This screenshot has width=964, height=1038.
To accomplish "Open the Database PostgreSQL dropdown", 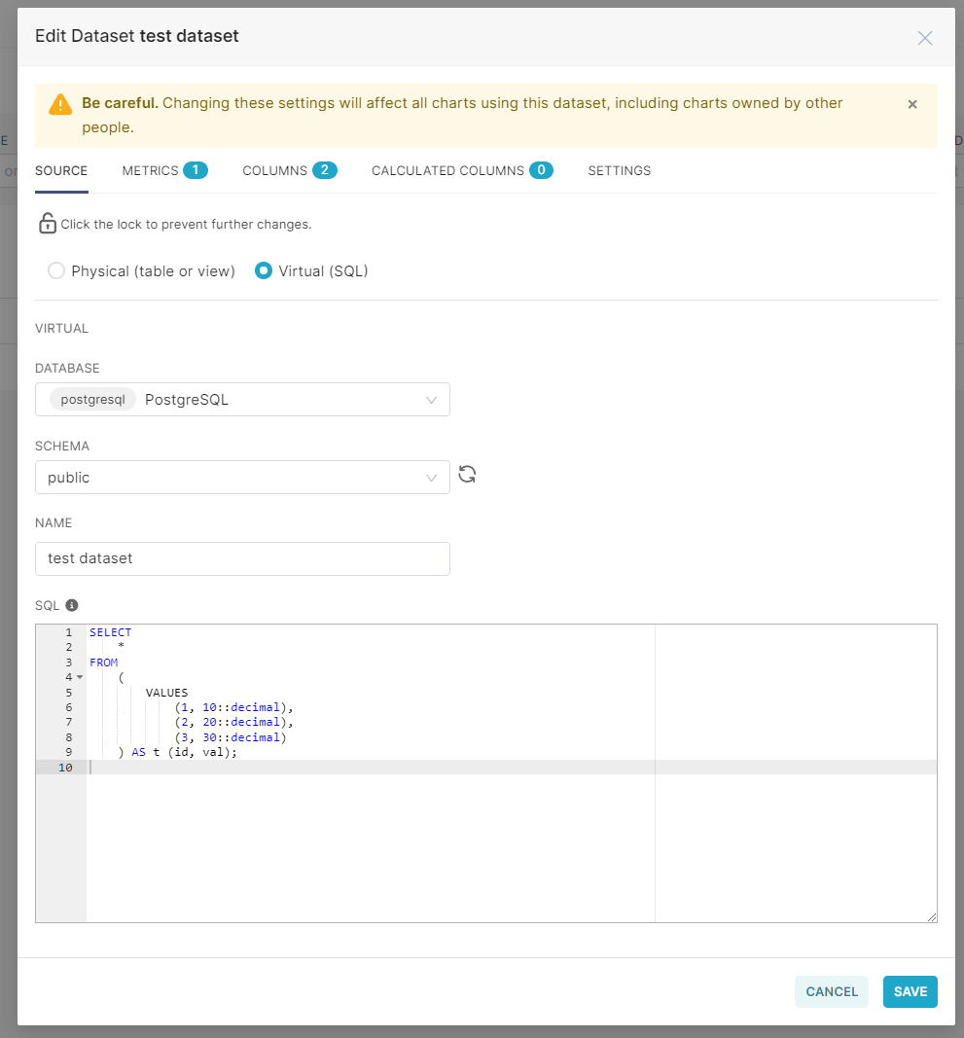I will pyautogui.click(x=242, y=399).
